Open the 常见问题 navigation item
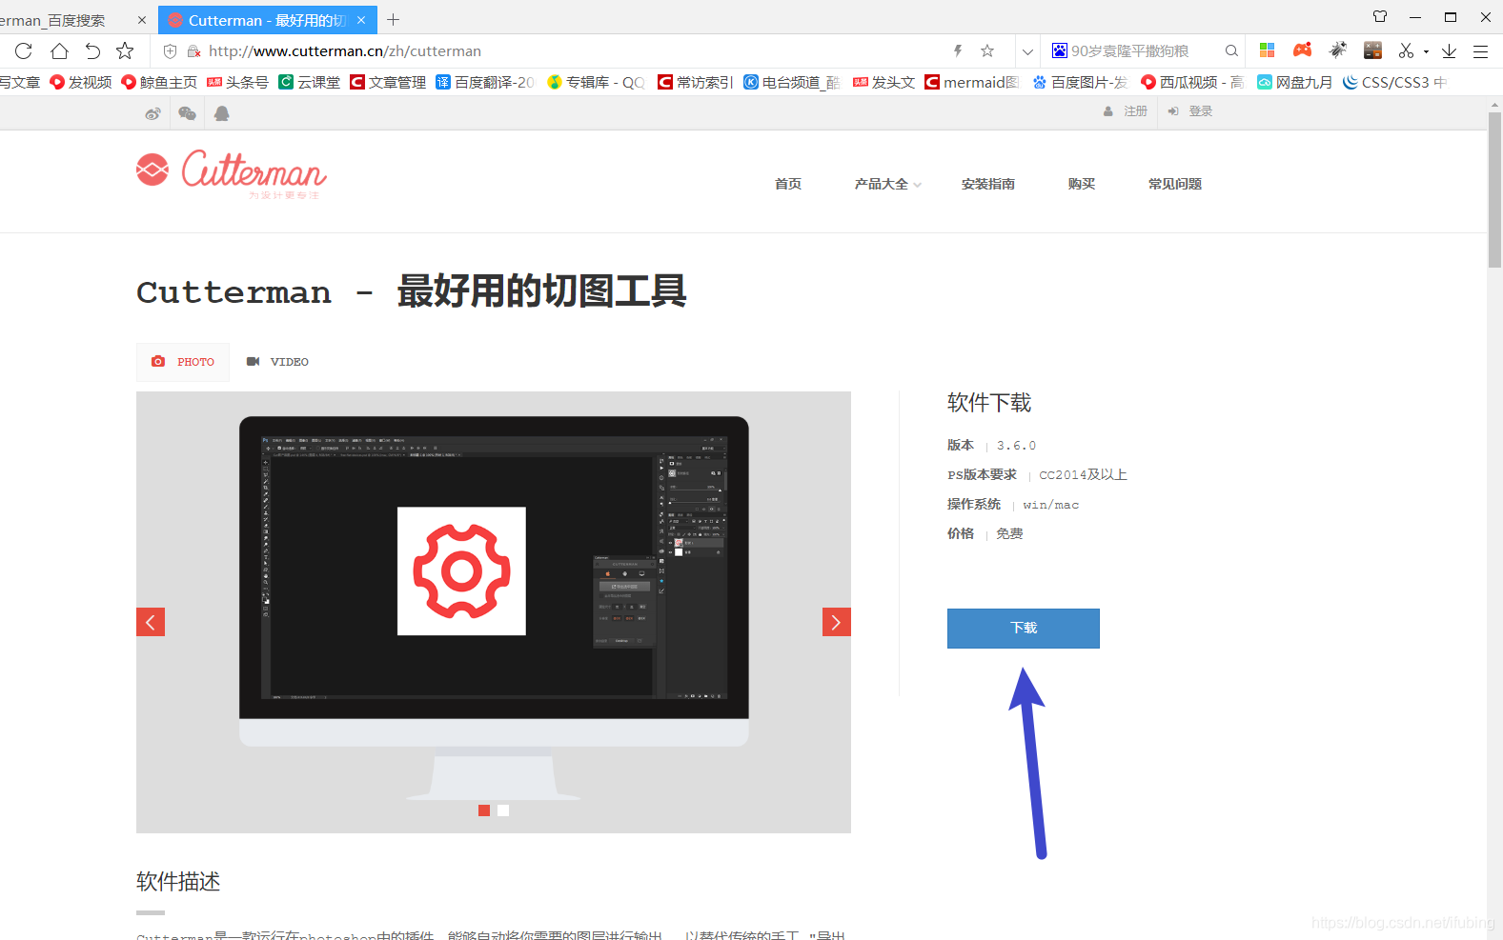This screenshot has height=940, width=1503. pos(1175,184)
